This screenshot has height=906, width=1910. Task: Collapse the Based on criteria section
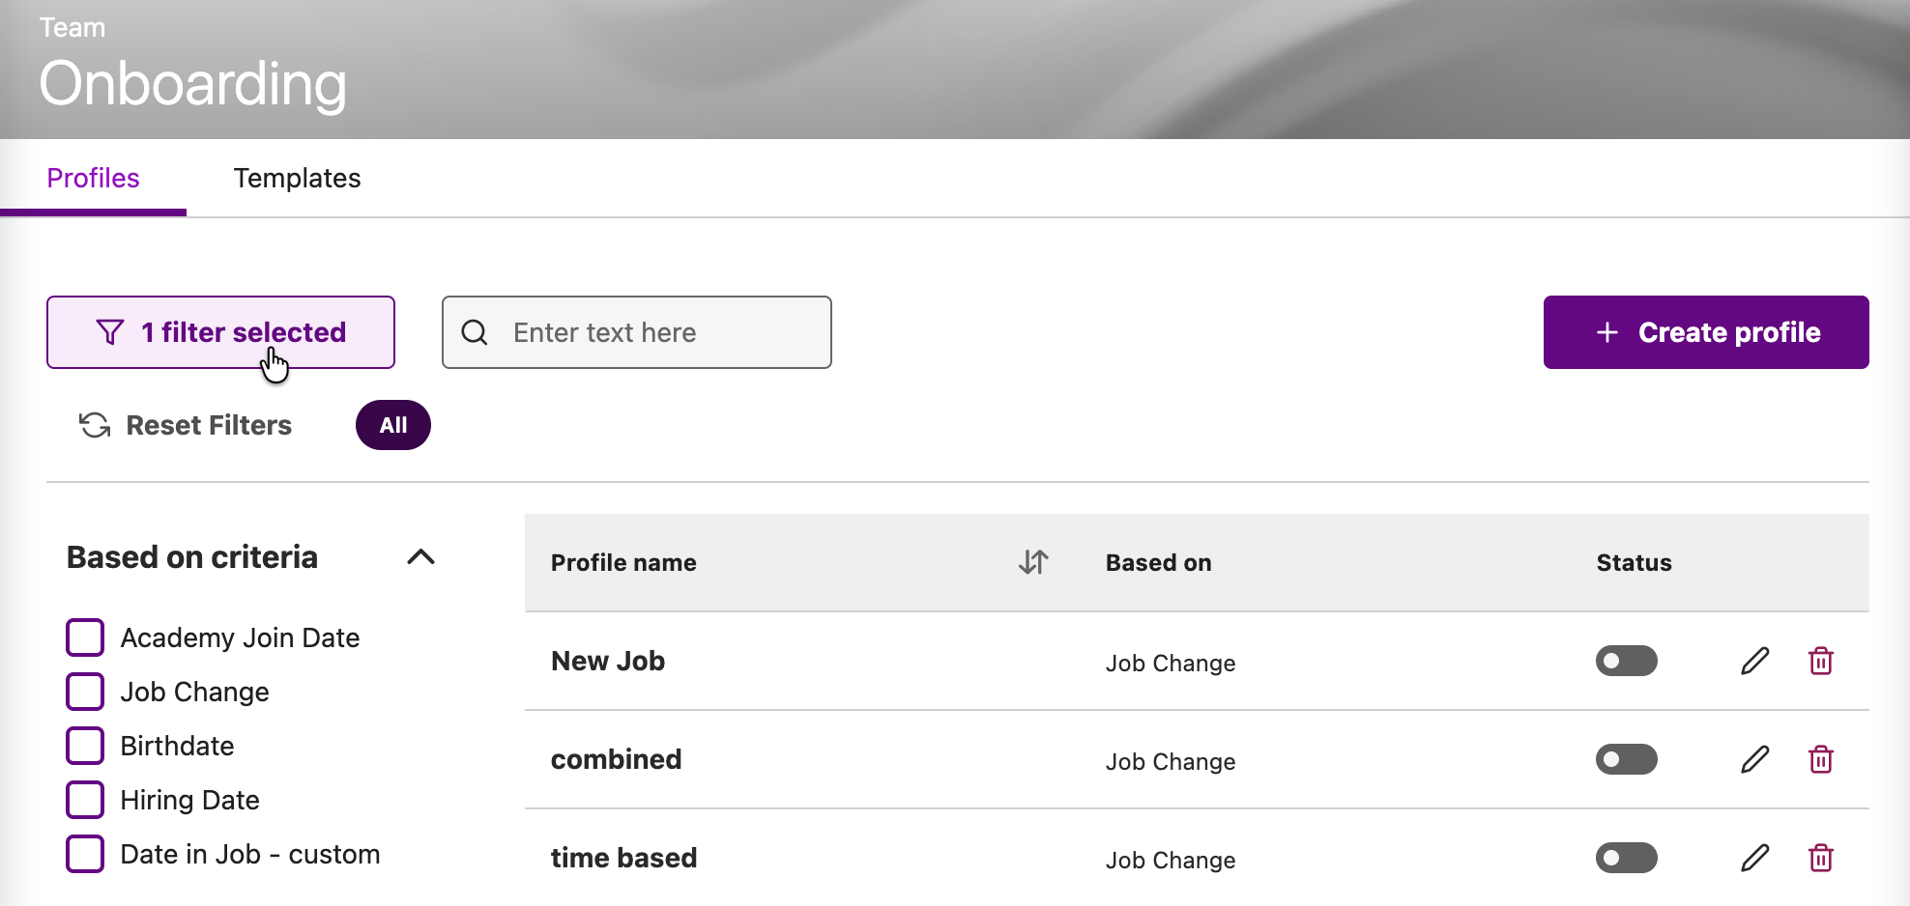420,557
